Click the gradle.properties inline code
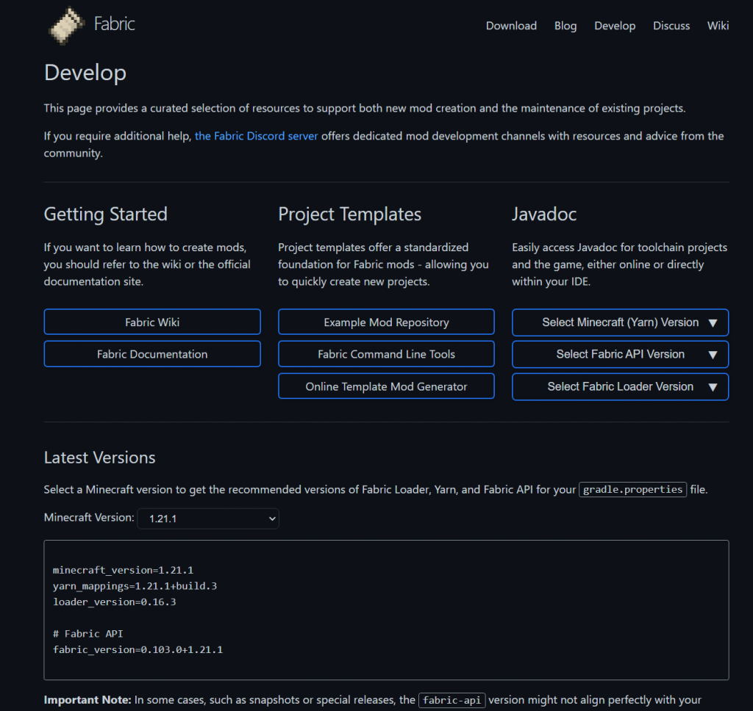Screen dimensions: 753x711 [632, 489]
